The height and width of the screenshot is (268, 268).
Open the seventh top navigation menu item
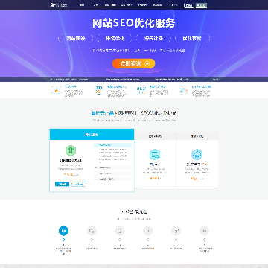pyautogui.click(x=173, y=5)
